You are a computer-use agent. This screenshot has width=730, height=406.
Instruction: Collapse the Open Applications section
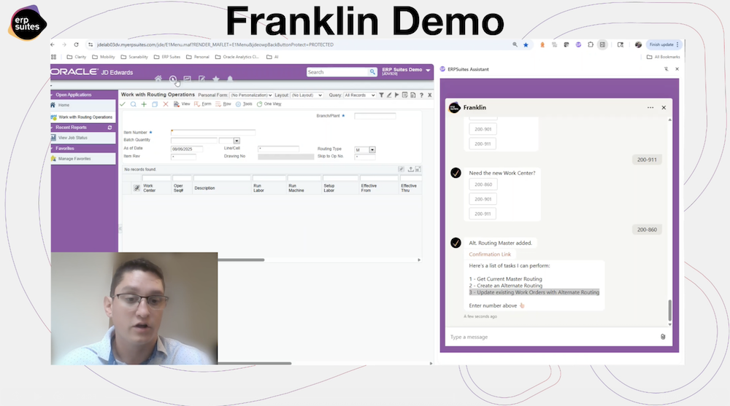coord(52,95)
